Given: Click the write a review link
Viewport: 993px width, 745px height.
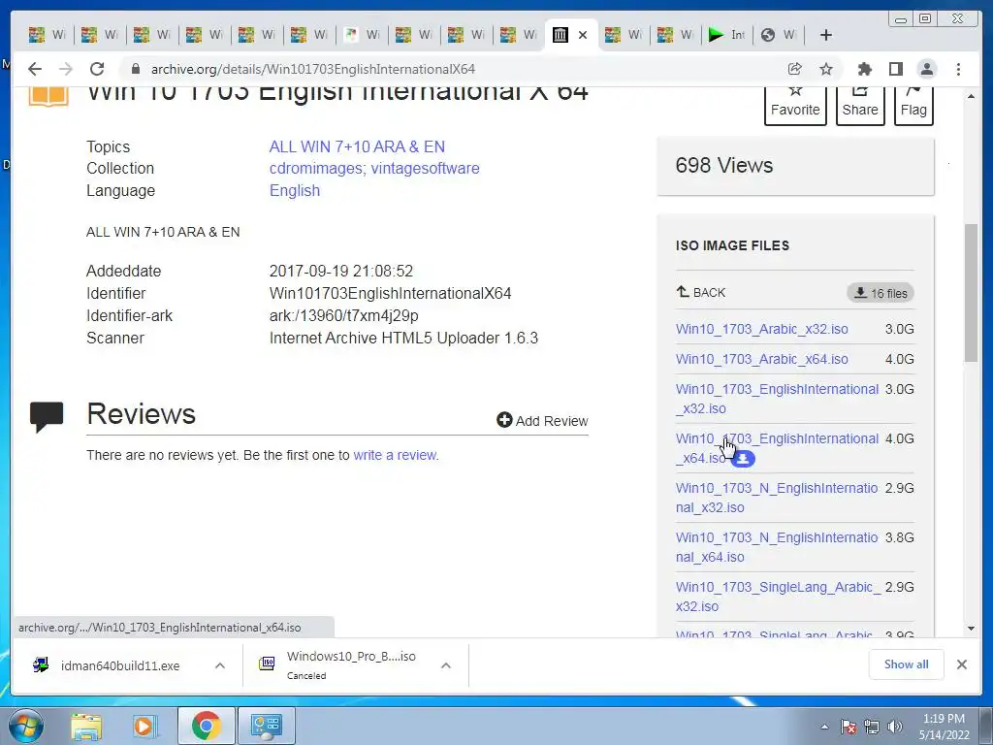Looking at the screenshot, I should point(396,455).
